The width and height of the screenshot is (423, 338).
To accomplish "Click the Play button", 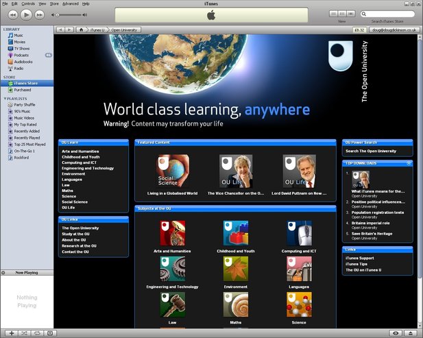I will (x=26, y=15).
